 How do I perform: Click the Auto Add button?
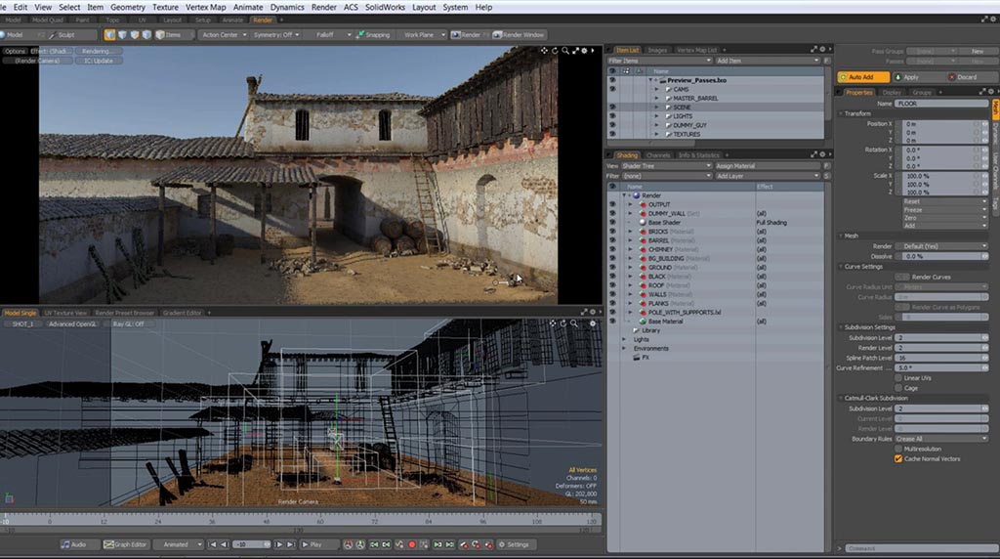coord(863,77)
